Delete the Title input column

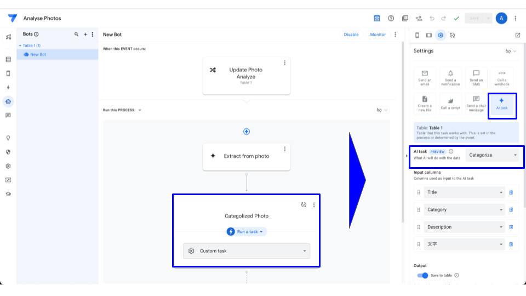coord(511,192)
